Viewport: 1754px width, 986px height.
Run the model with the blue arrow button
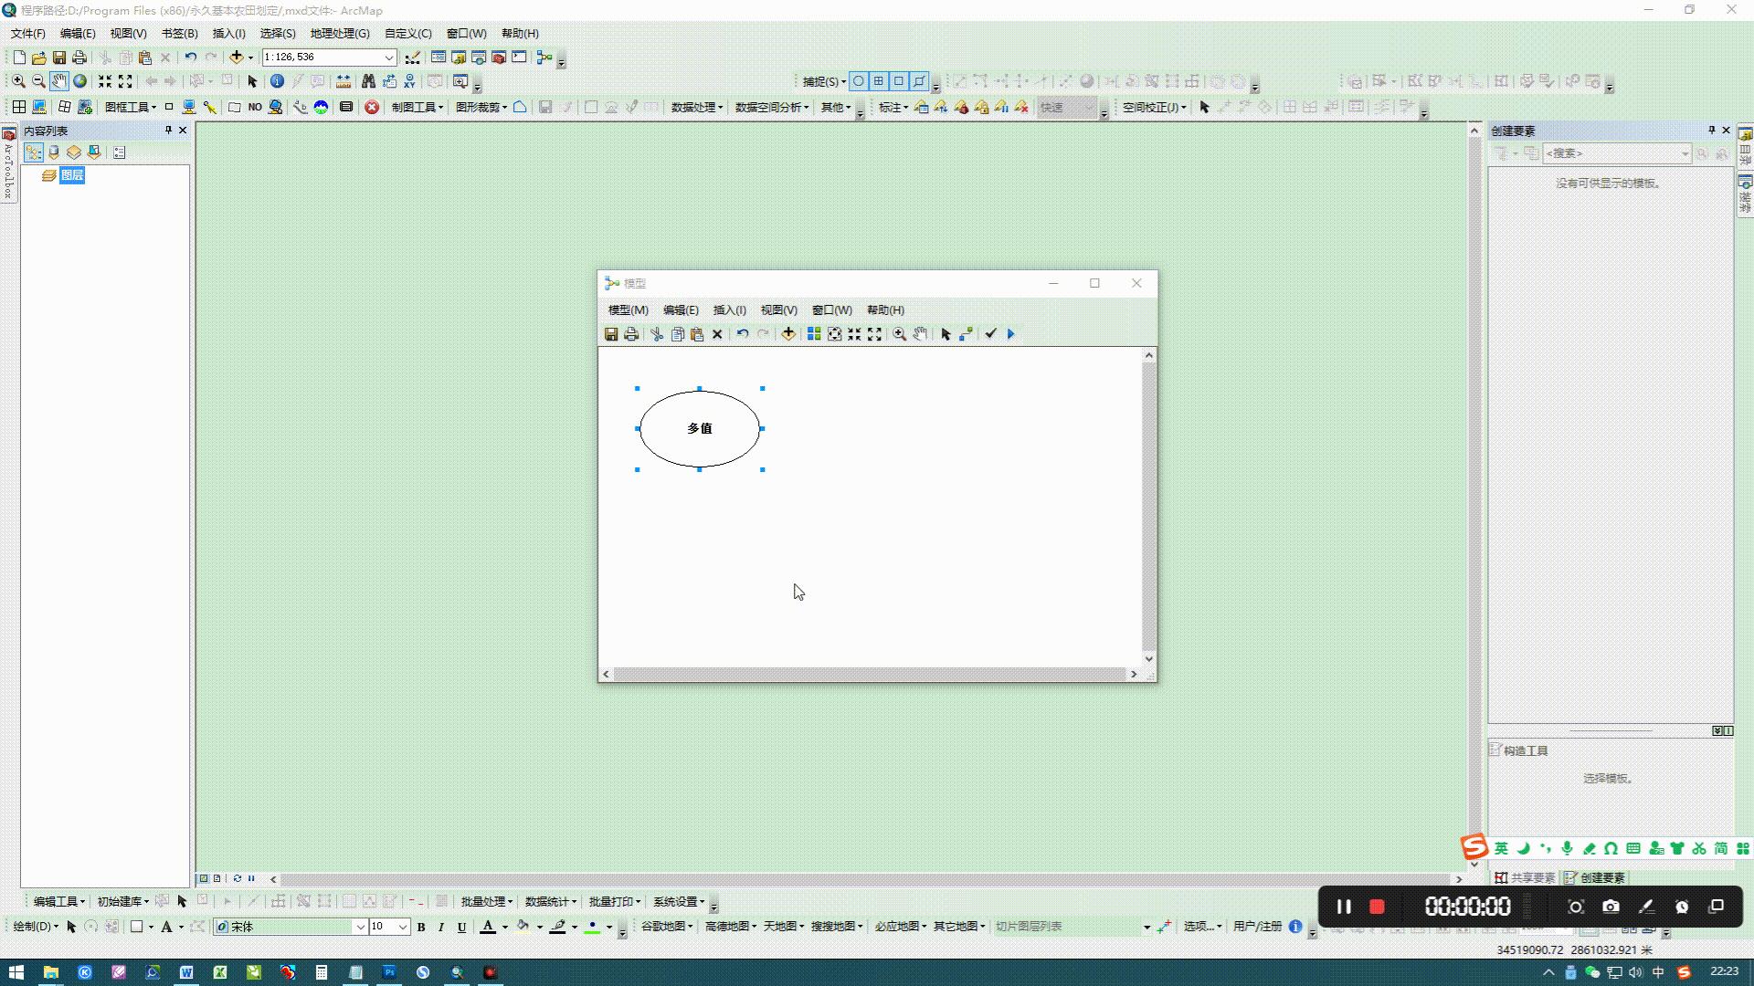coord(1010,333)
